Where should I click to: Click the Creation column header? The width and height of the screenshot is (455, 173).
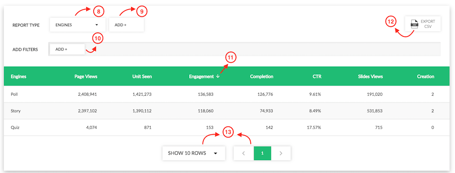pos(426,76)
